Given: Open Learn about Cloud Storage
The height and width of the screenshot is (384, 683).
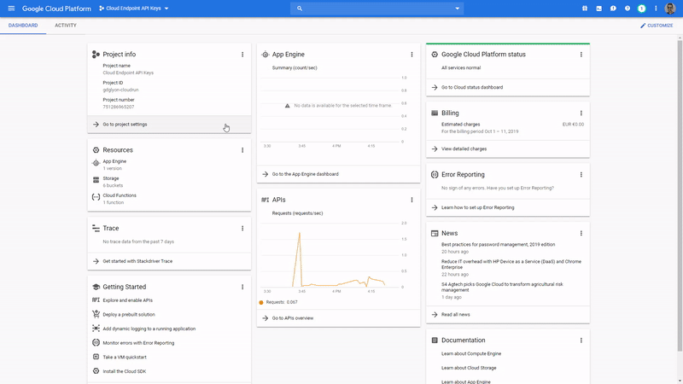Looking at the screenshot, I should click(469, 368).
